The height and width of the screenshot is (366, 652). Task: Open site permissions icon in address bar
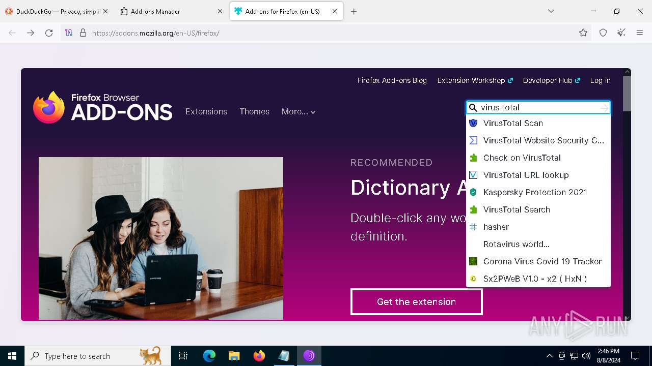[x=69, y=33]
